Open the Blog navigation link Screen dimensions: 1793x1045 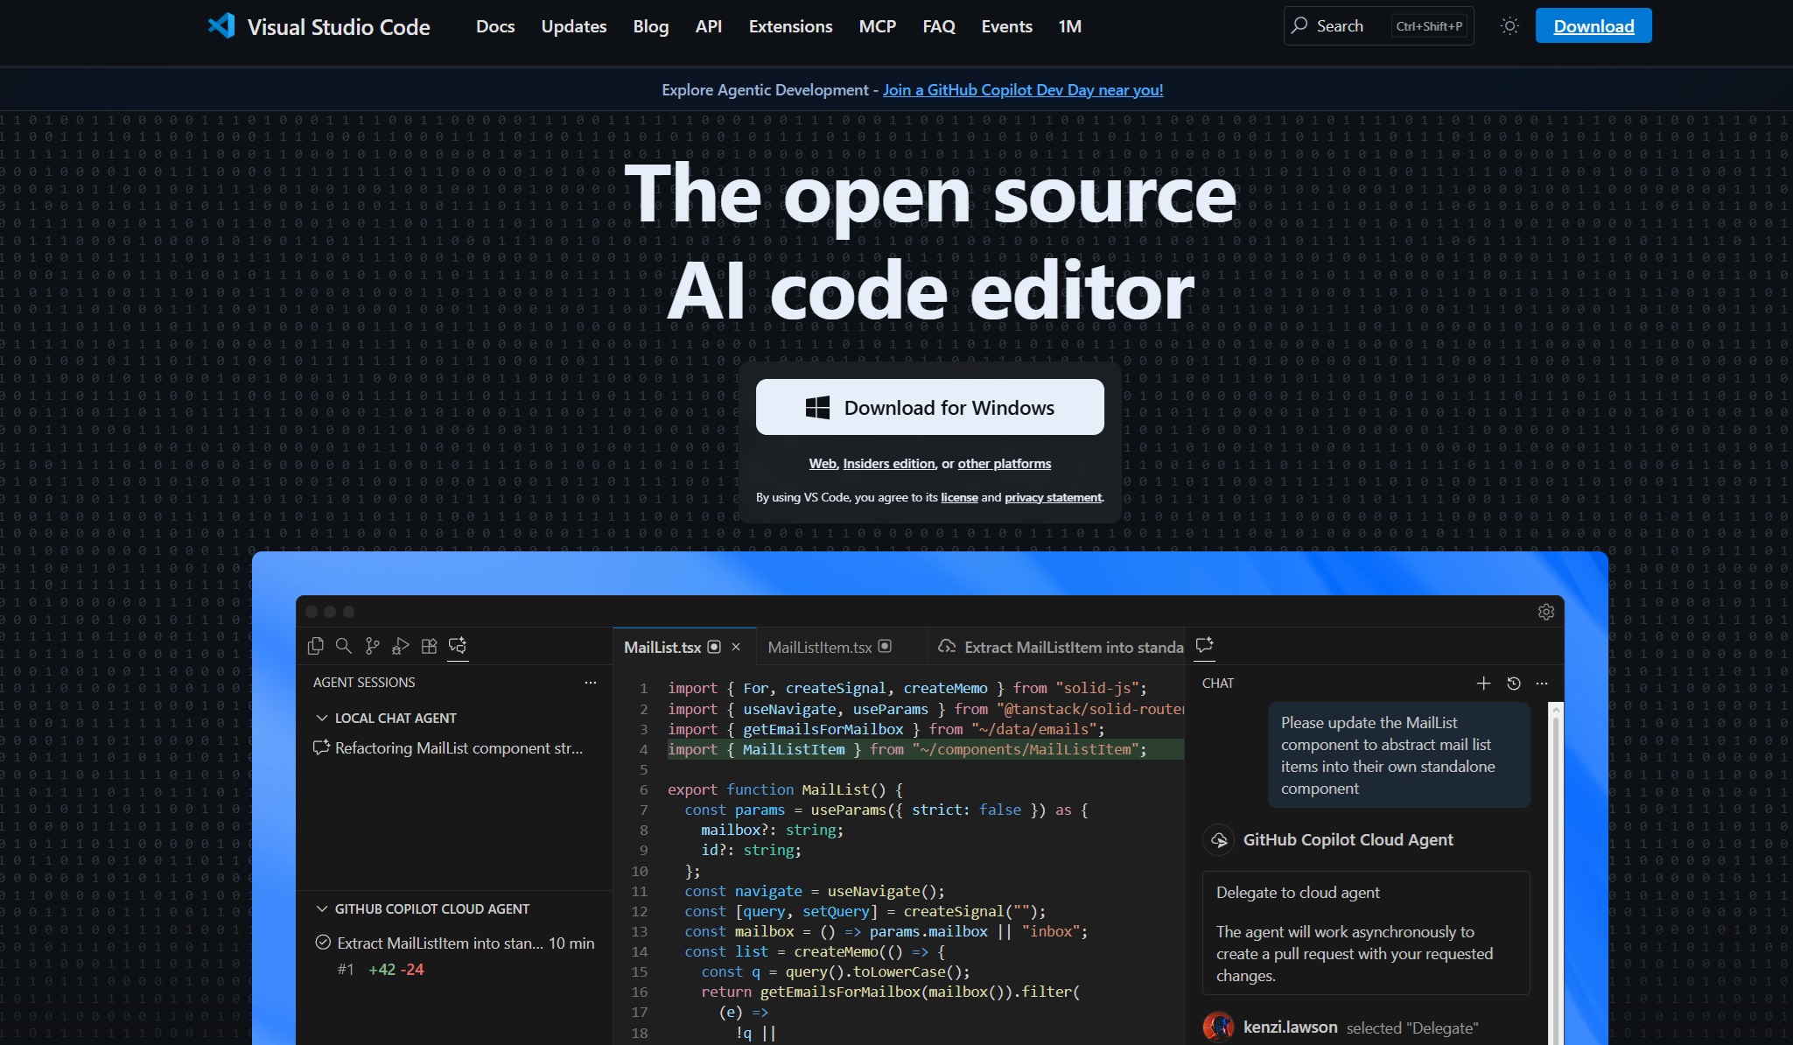pos(651,26)
